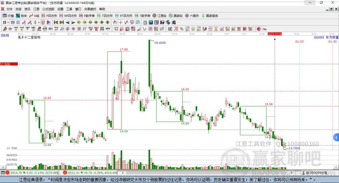Open the 公式选股 menu
Viewport: 339px width, 183px height.
(x=48, y=9)
